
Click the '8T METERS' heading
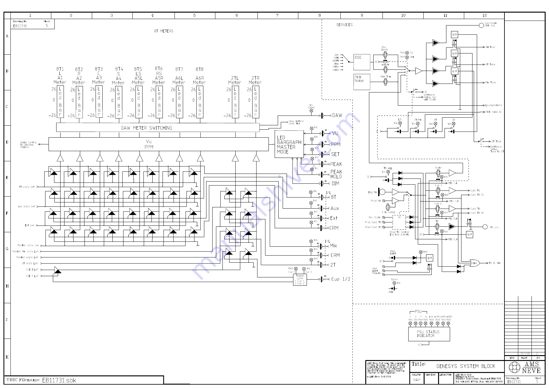tap(163, 31)
